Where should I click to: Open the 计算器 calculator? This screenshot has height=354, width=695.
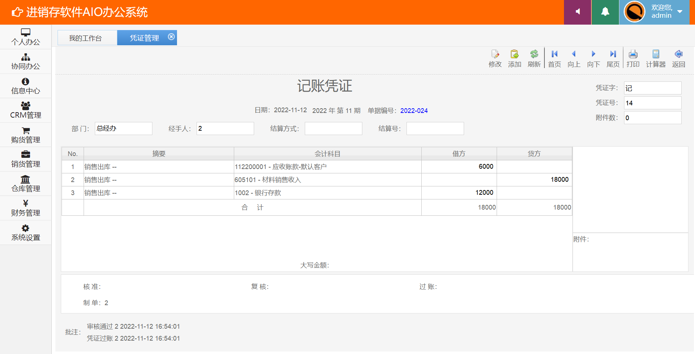pos(656,59)
